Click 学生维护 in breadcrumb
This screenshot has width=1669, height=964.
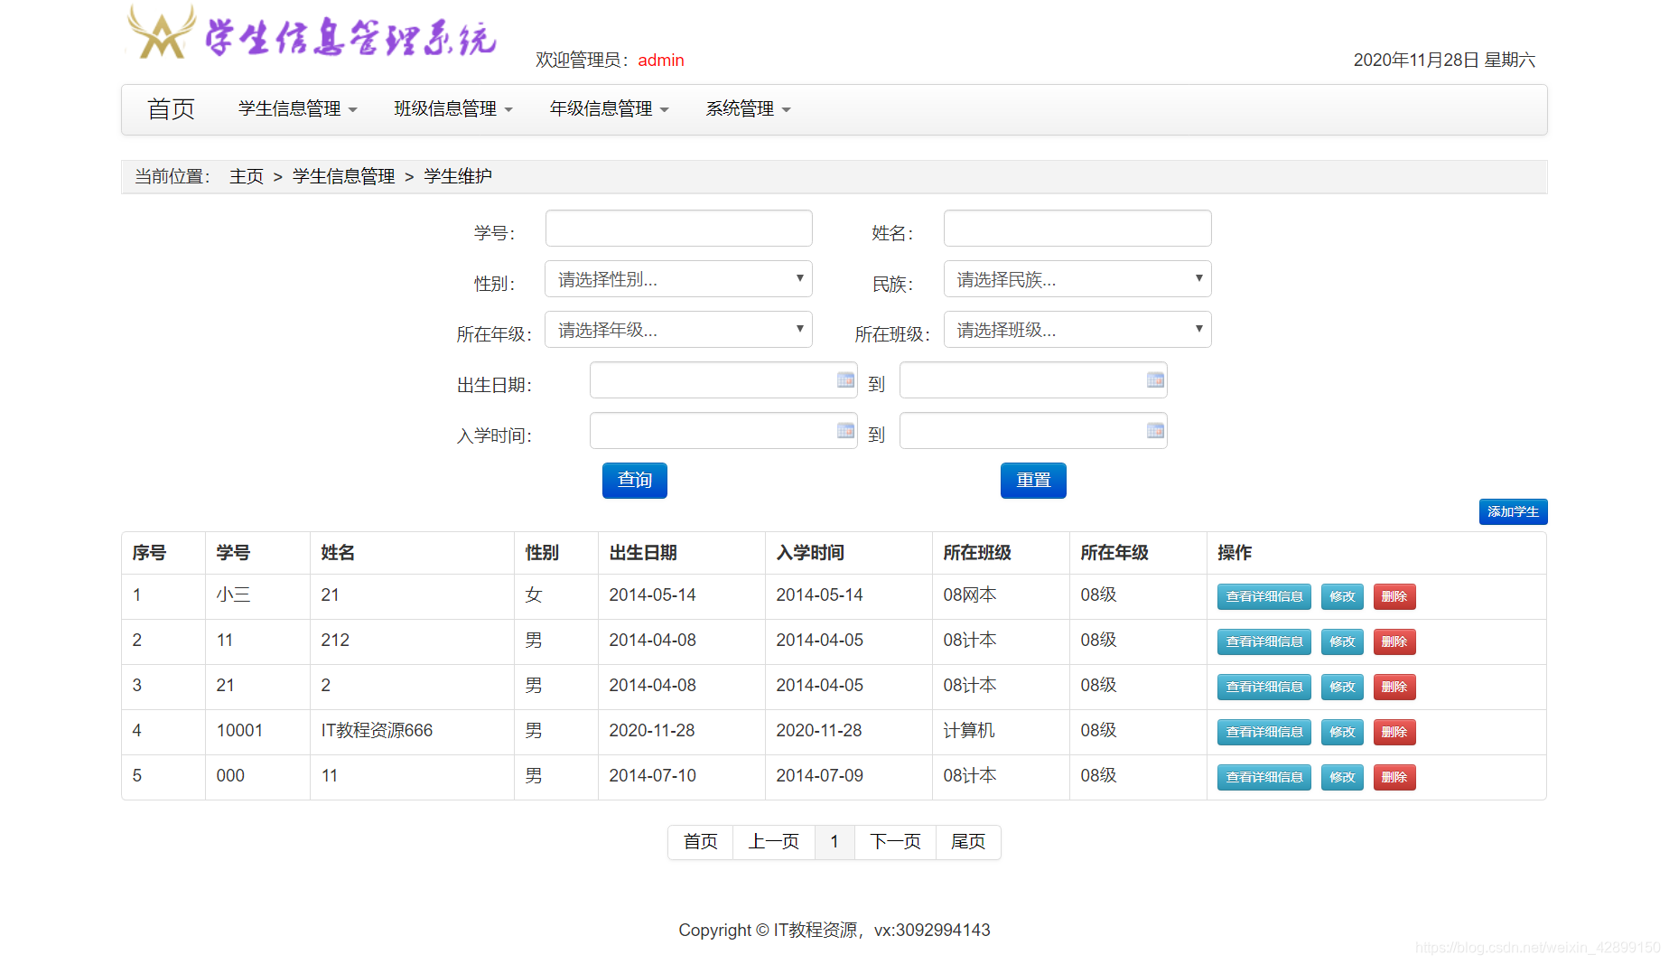pos(458,176)
